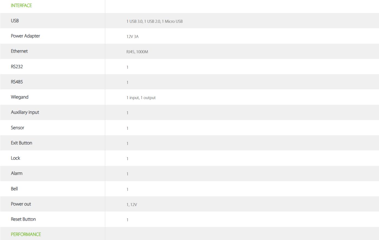Select the Reset Button row label
Viewport: 379px width, 240px height.
[x=23, y=219]
